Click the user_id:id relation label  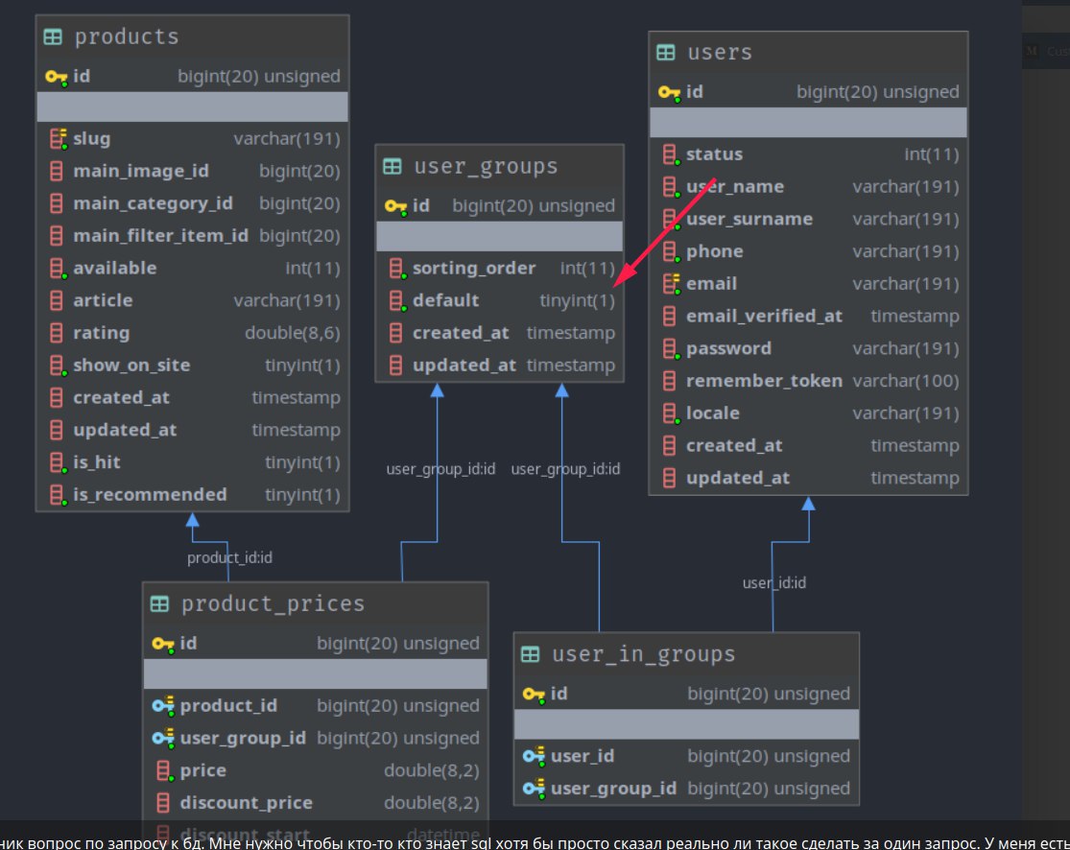[x=773, y=583]
